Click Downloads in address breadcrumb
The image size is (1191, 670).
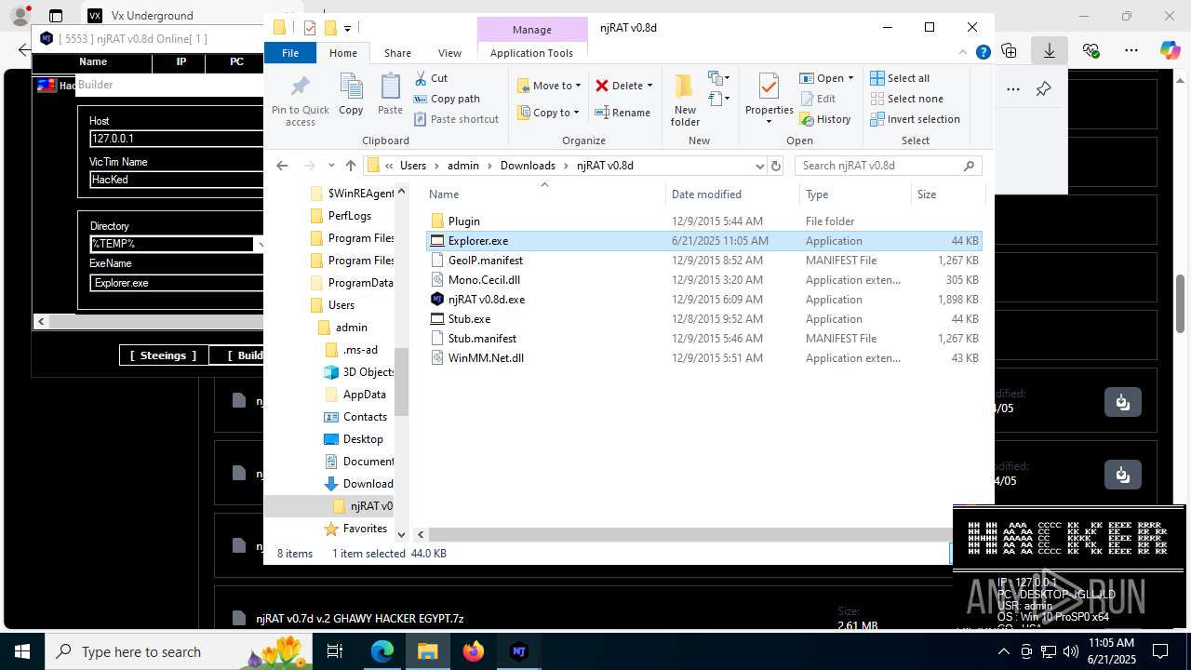click(x=528, y=166)
